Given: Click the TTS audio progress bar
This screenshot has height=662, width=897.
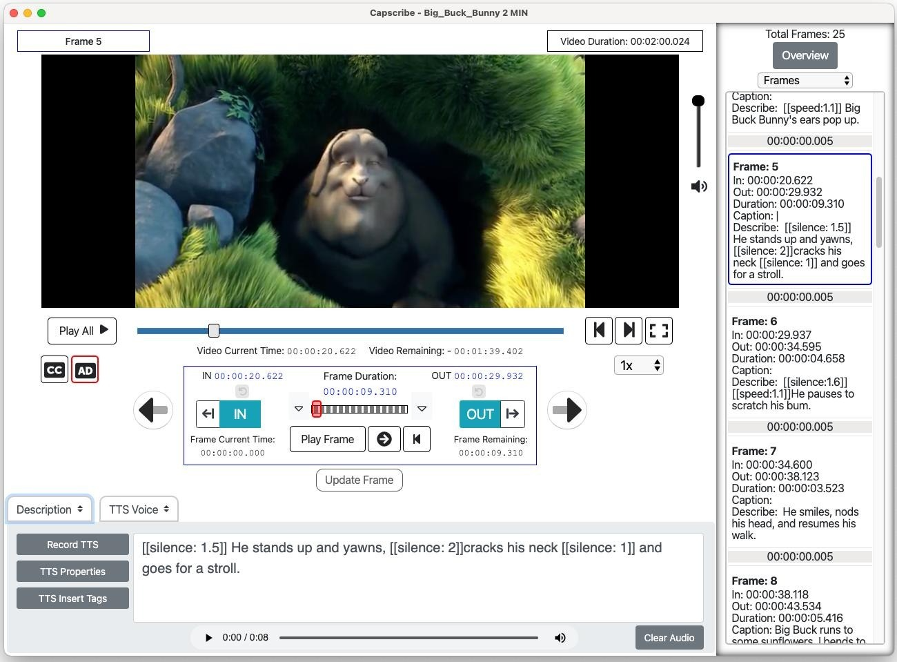Looking at the screenshot, I should pos(408,638).
